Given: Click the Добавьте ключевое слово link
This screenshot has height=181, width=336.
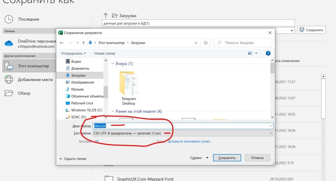Looking at the screenshot, I should tap(189, 141).
